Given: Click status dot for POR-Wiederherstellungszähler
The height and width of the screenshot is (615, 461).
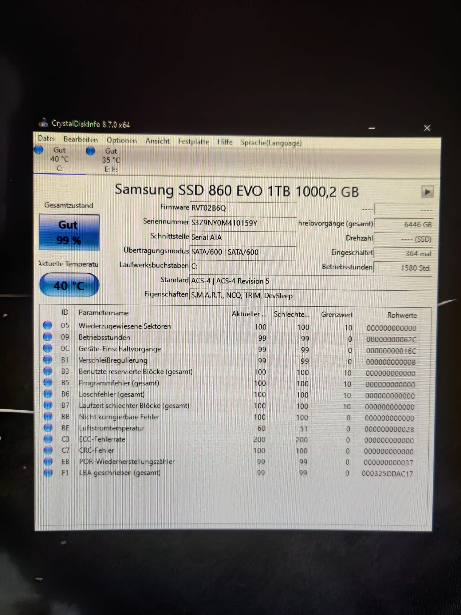Looking at the screenshot, I should click(x=48, y=461).
